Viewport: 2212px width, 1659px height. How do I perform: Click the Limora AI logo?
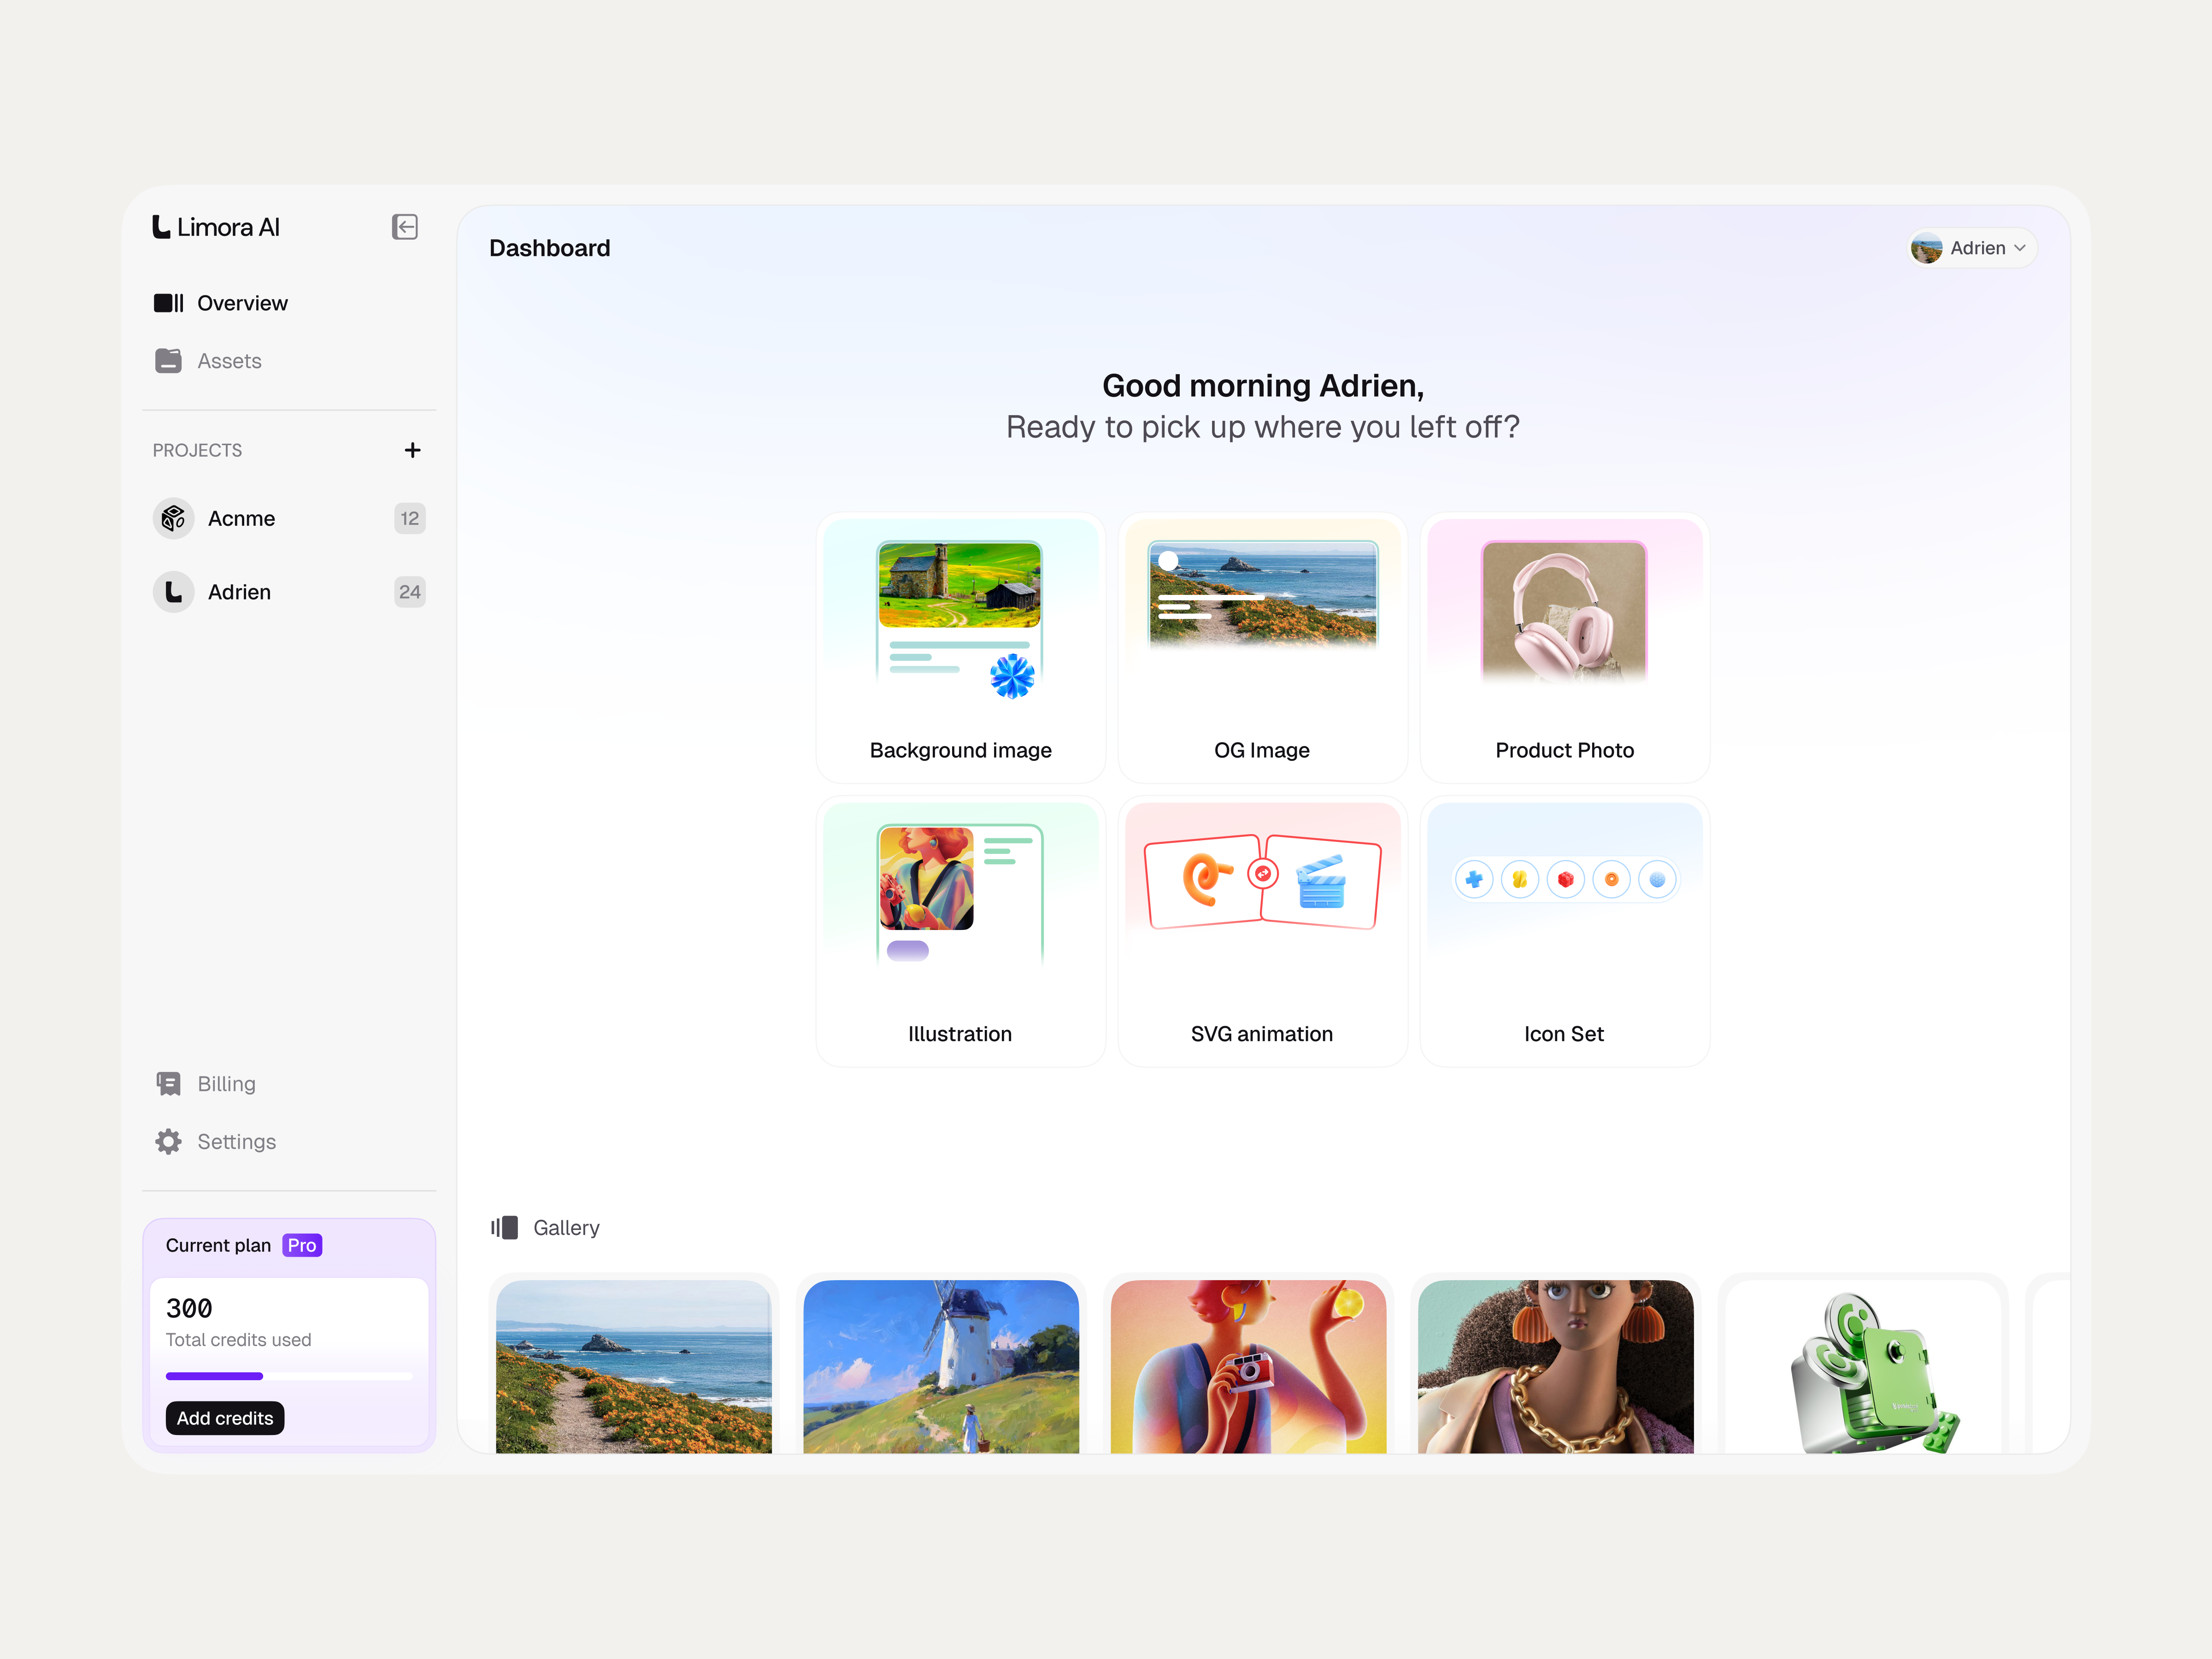pyautogui.click(x=216, y=227)
